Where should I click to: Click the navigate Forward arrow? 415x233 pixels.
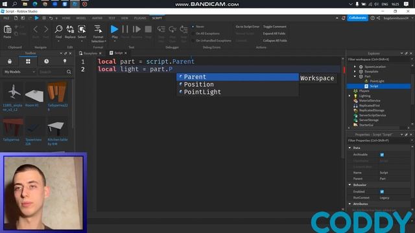(46, 29)
